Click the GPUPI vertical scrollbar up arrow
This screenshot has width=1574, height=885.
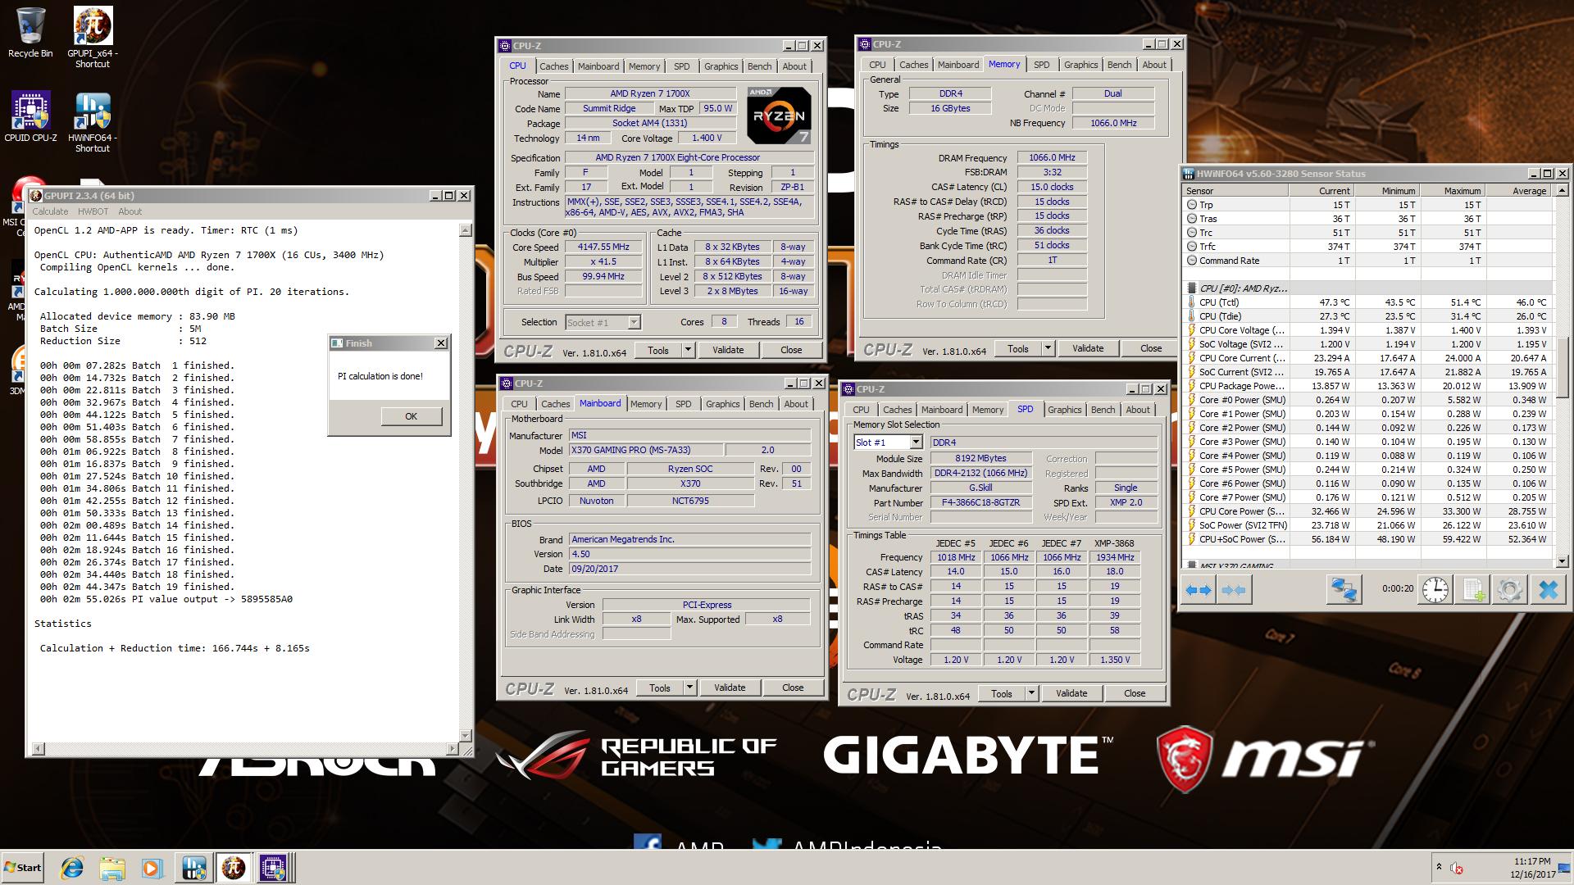tap(466, 230)
